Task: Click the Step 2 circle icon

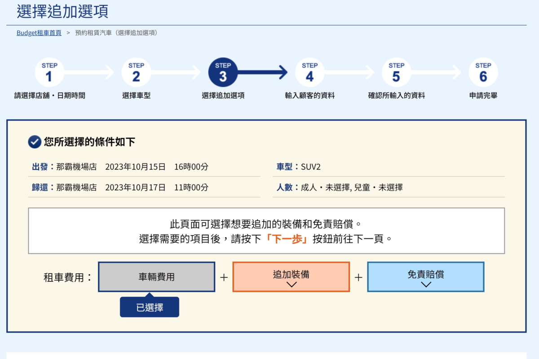Action: coord(136,72)
